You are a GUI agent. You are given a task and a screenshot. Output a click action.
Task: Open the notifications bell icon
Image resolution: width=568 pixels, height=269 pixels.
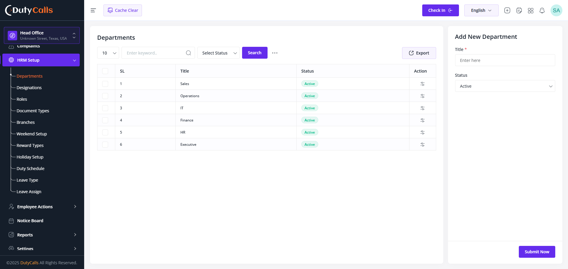pos(542,10)
